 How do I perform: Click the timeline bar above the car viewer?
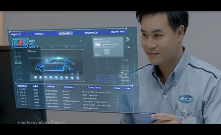pos(61,47)
